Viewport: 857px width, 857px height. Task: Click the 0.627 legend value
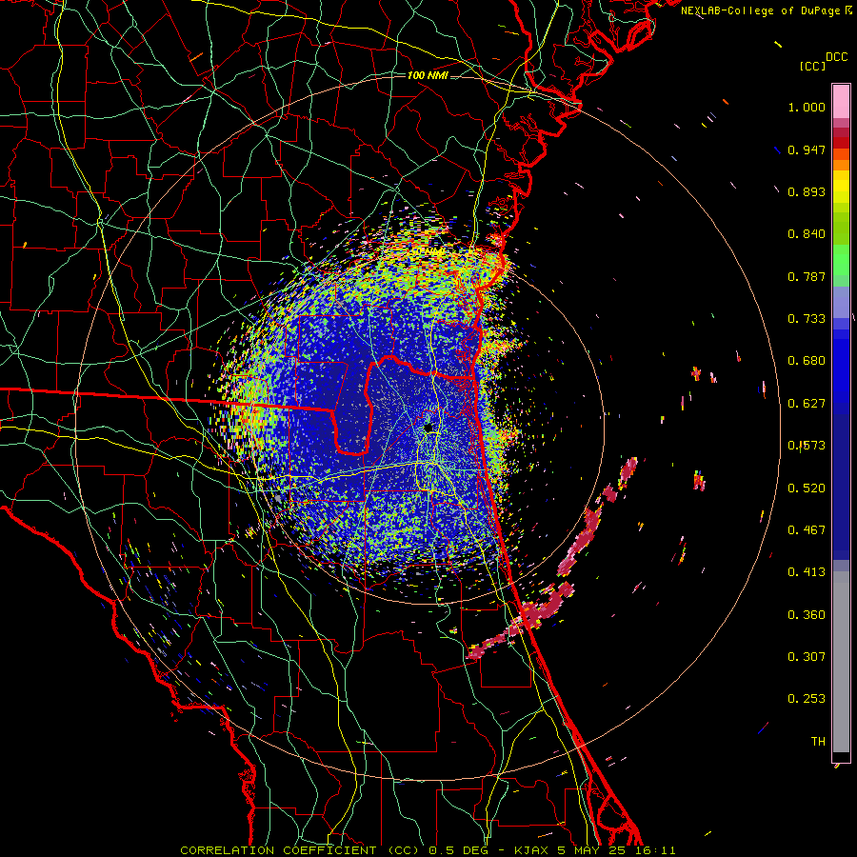(x=807, y=404)
